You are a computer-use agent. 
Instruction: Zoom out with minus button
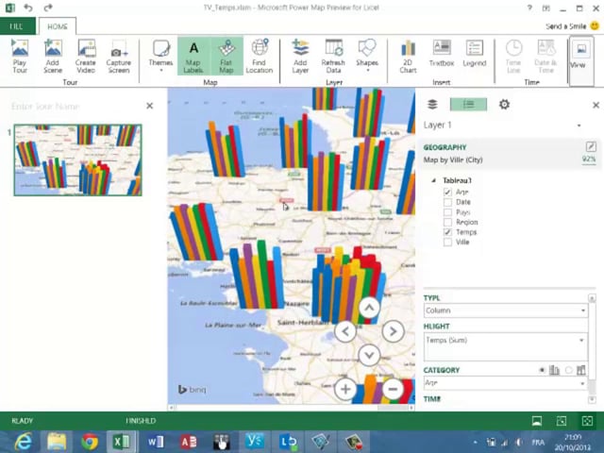pyautogui.click(x=393, y=389)
